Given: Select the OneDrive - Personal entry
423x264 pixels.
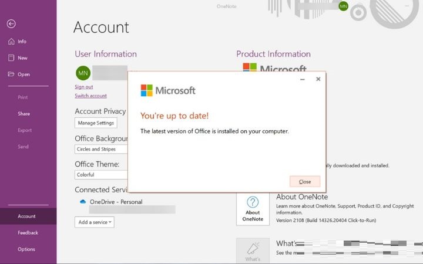Looking at the screenshot, I should (116, 202).
